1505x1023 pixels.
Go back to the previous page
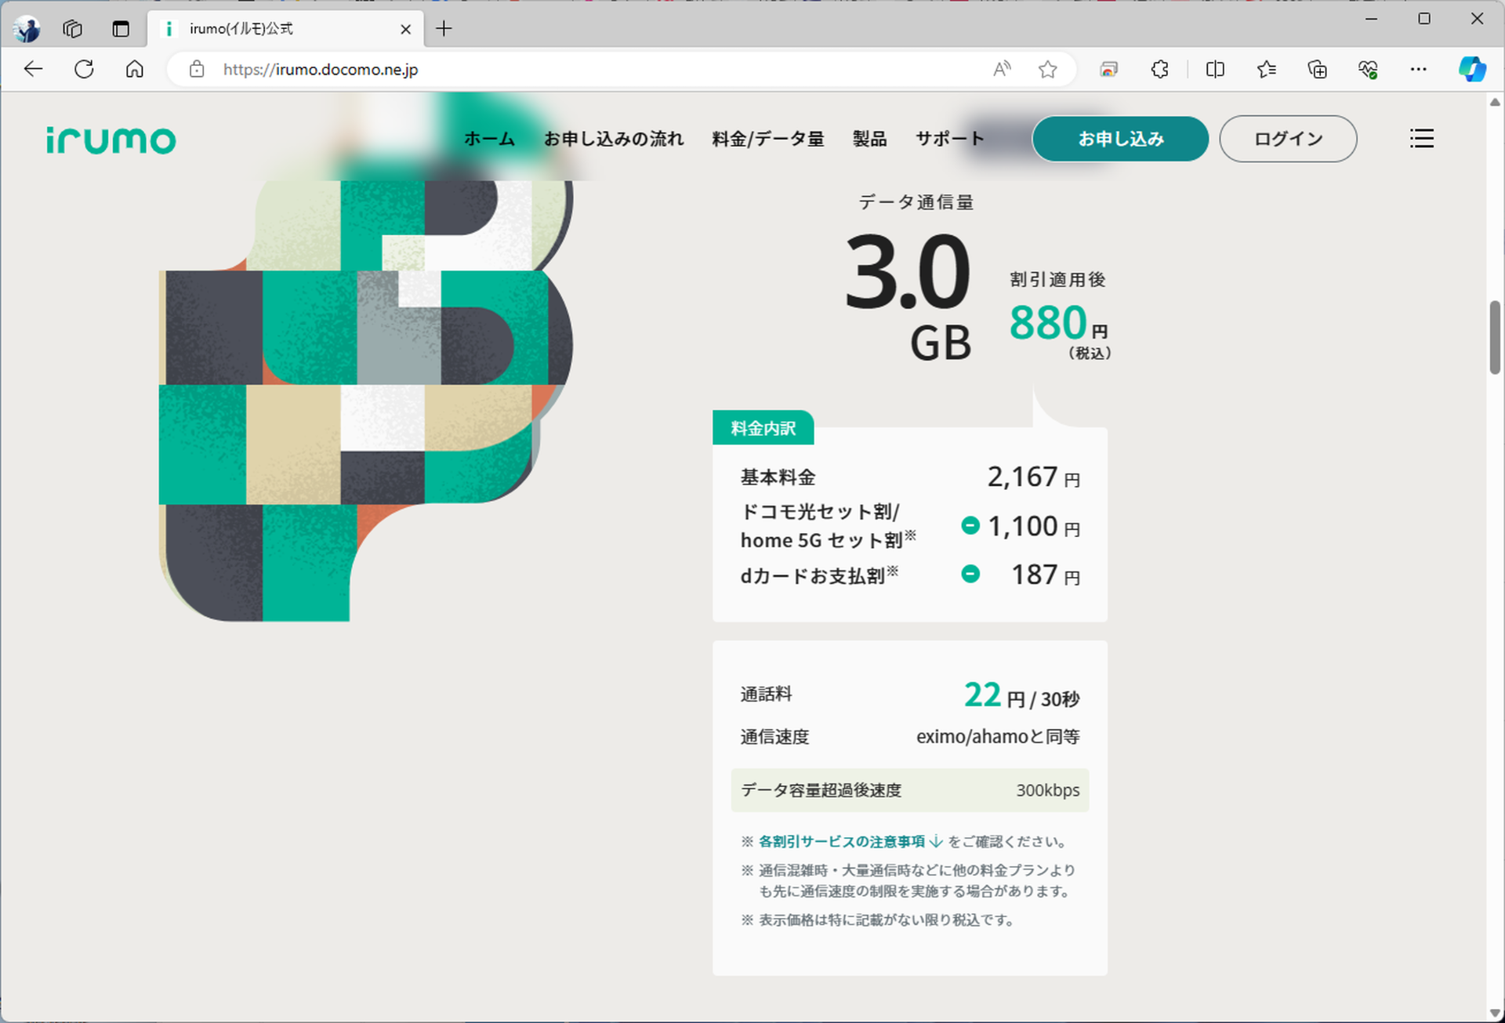32,69
